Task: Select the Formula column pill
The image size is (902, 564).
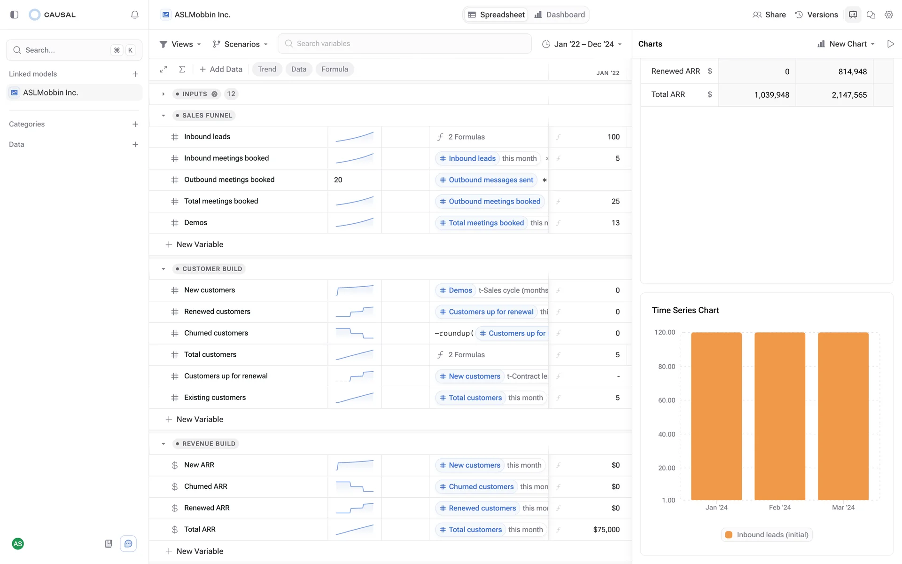Action: pyautogui.click(x=334, y=69)
